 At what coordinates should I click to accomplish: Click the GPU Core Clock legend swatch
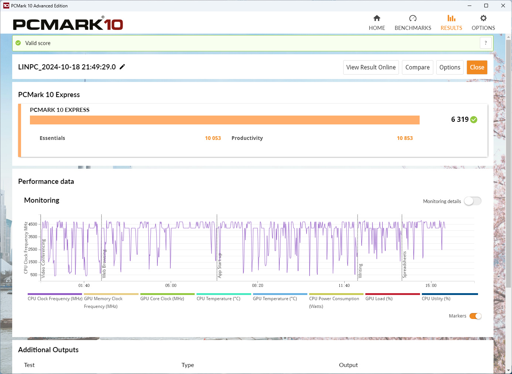pyautogui.click(x=167, y=294)
